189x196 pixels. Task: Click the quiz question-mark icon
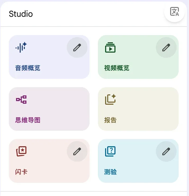[x=110, y=151]
